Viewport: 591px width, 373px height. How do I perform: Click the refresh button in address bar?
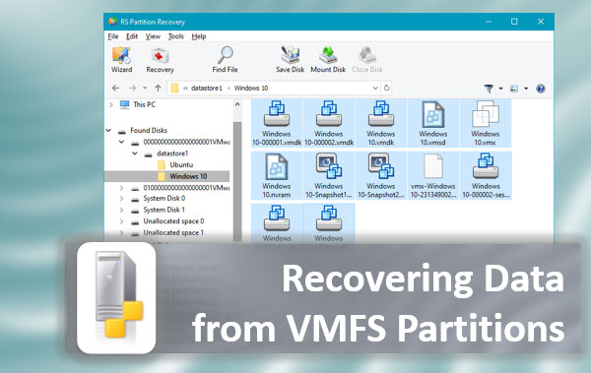point(386,88)
